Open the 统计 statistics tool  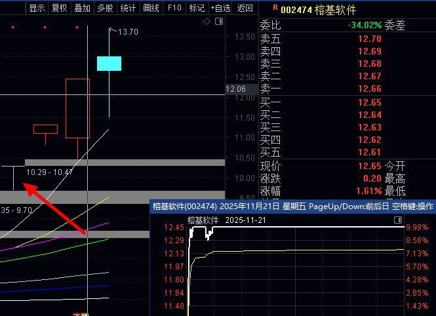point(128,8)
